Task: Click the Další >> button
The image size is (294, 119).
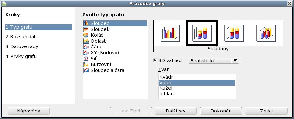Action: (176, 111)
